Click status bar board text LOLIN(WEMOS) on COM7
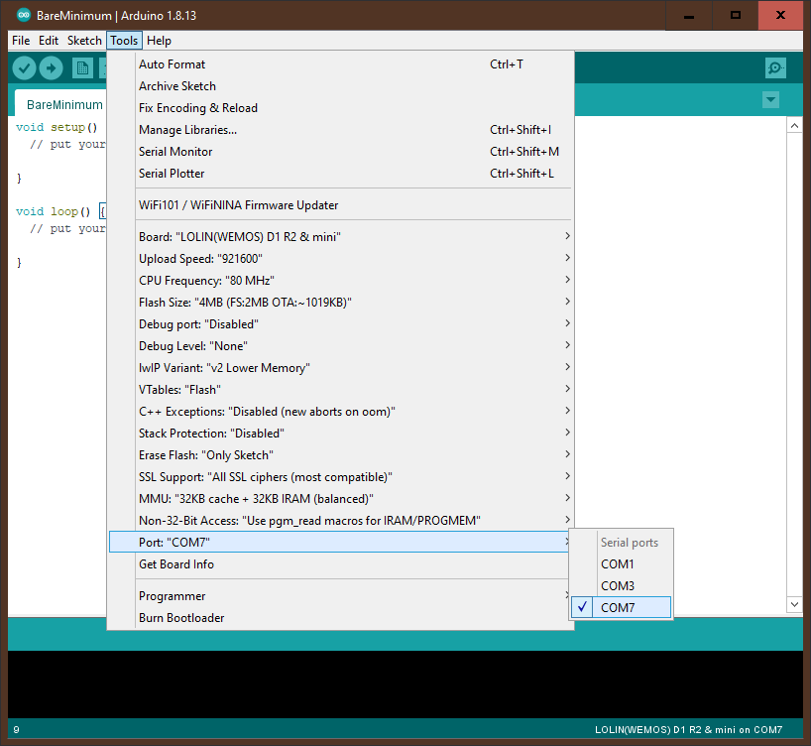The width and height of the screenshot is (811, 746). pos(688,729)
